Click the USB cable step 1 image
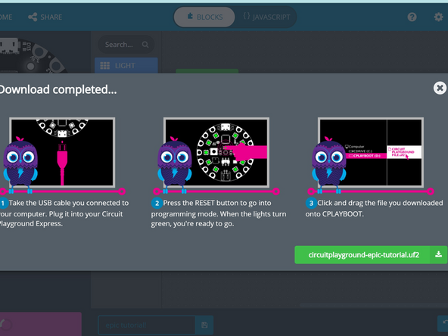Screen dimensions: 448x336 click(62, 152)
